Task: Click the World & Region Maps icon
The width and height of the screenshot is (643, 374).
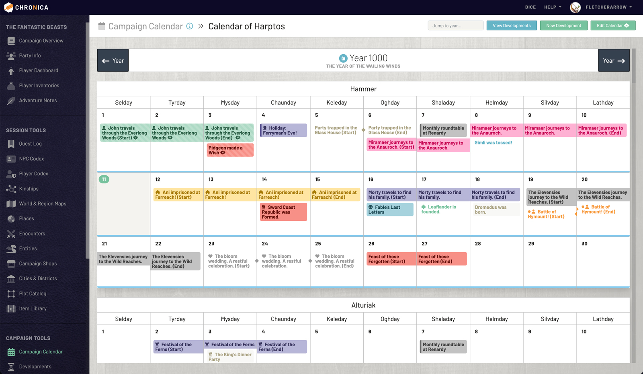Action: pos(11,204)
